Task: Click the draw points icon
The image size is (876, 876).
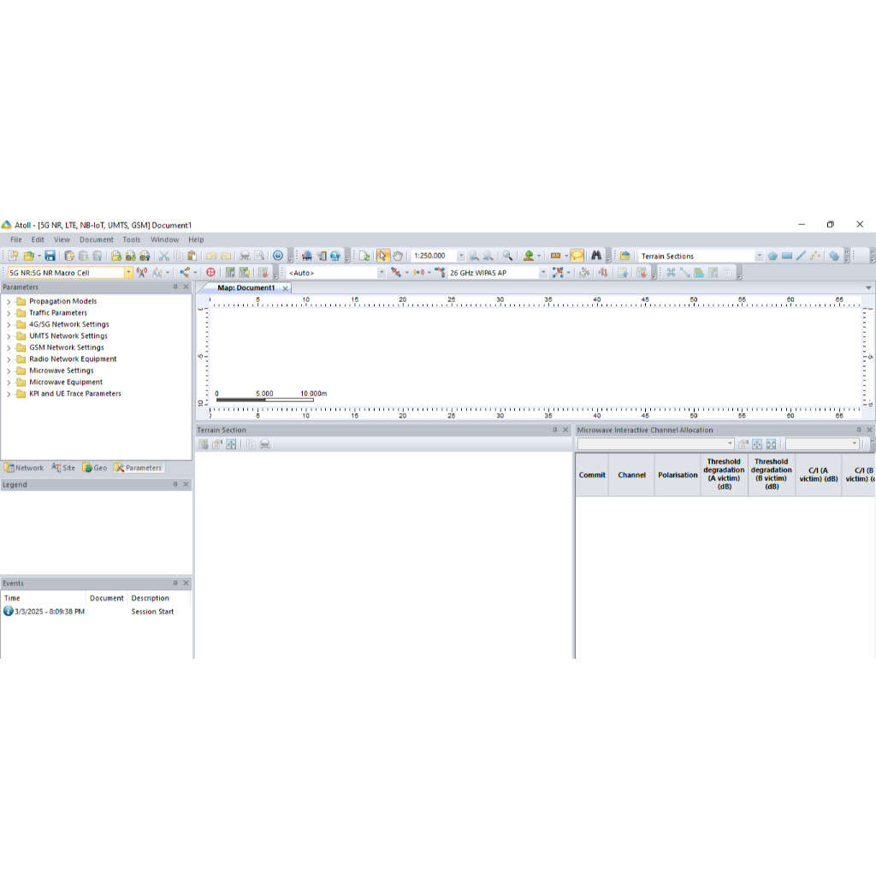Action: 815,256
